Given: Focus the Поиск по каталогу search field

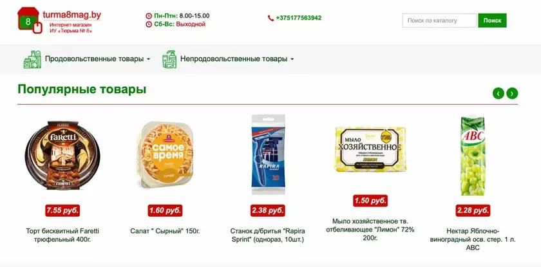Looking at the screenshot, I should [439, 21].
